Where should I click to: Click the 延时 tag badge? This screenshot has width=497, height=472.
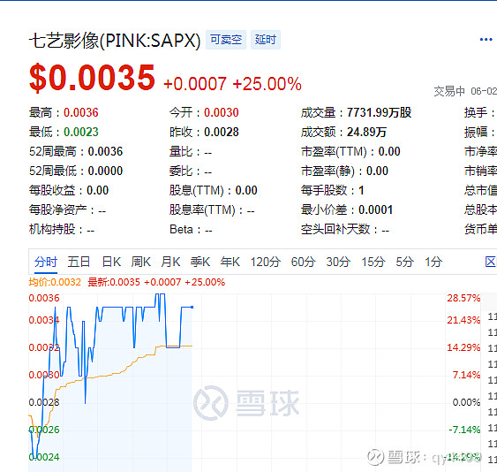[266, 40]
